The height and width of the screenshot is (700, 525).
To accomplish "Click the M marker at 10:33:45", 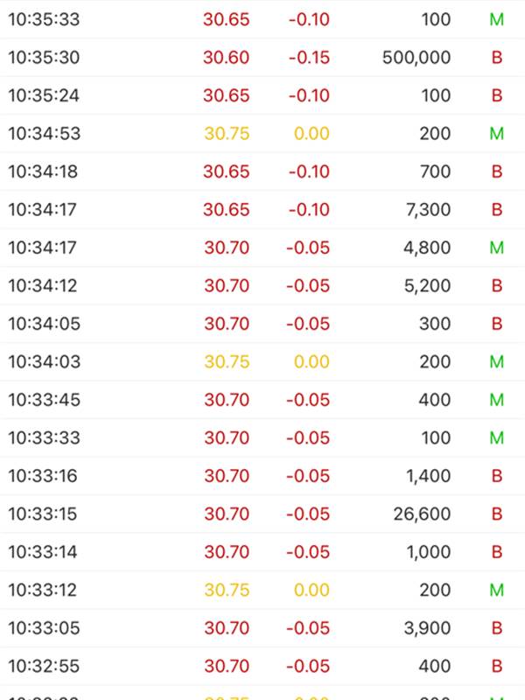I will coord(497,400).
